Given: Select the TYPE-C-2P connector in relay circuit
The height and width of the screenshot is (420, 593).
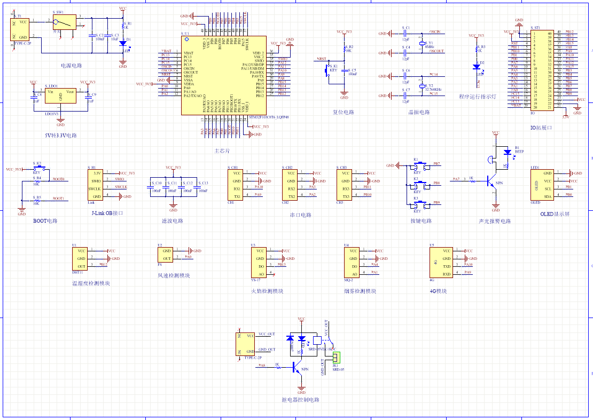Looking at the screenshot, I should point(245,344).
